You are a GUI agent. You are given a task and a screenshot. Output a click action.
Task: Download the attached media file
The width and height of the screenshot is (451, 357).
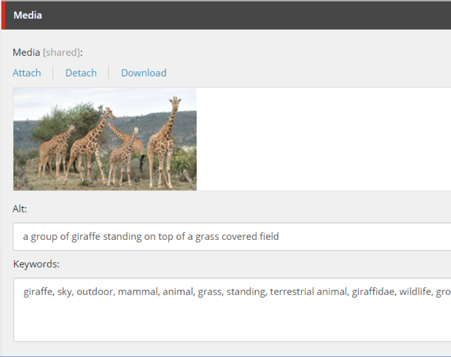(x=144, y=73)
